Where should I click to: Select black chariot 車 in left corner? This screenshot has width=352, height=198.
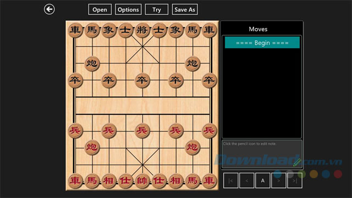point(75,30)
